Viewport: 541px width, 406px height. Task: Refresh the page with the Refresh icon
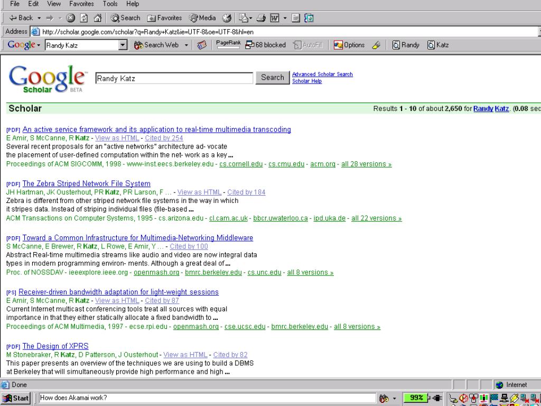coord(84,18)
